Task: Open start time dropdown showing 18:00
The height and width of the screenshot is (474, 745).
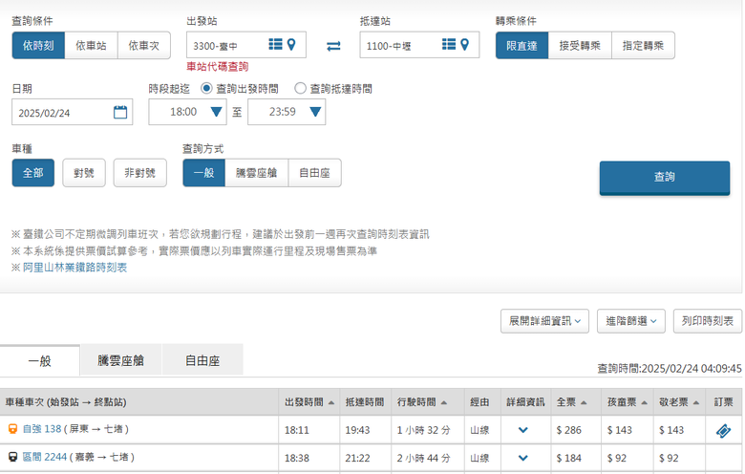Action: (187, 112)
